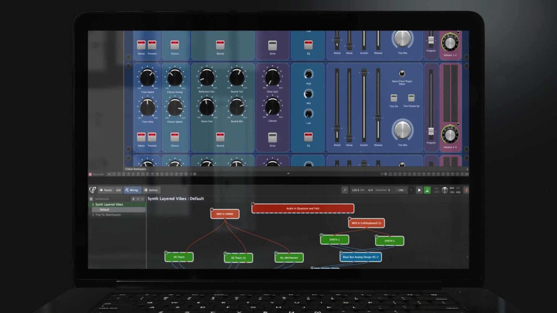Open the Setlists view tab
Viewport: 557px width, 313px height.
click(x=151, y=190)
